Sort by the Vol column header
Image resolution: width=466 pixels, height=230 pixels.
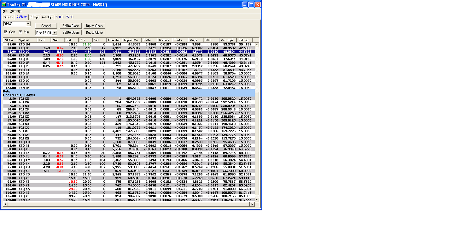tap(99, 40)
